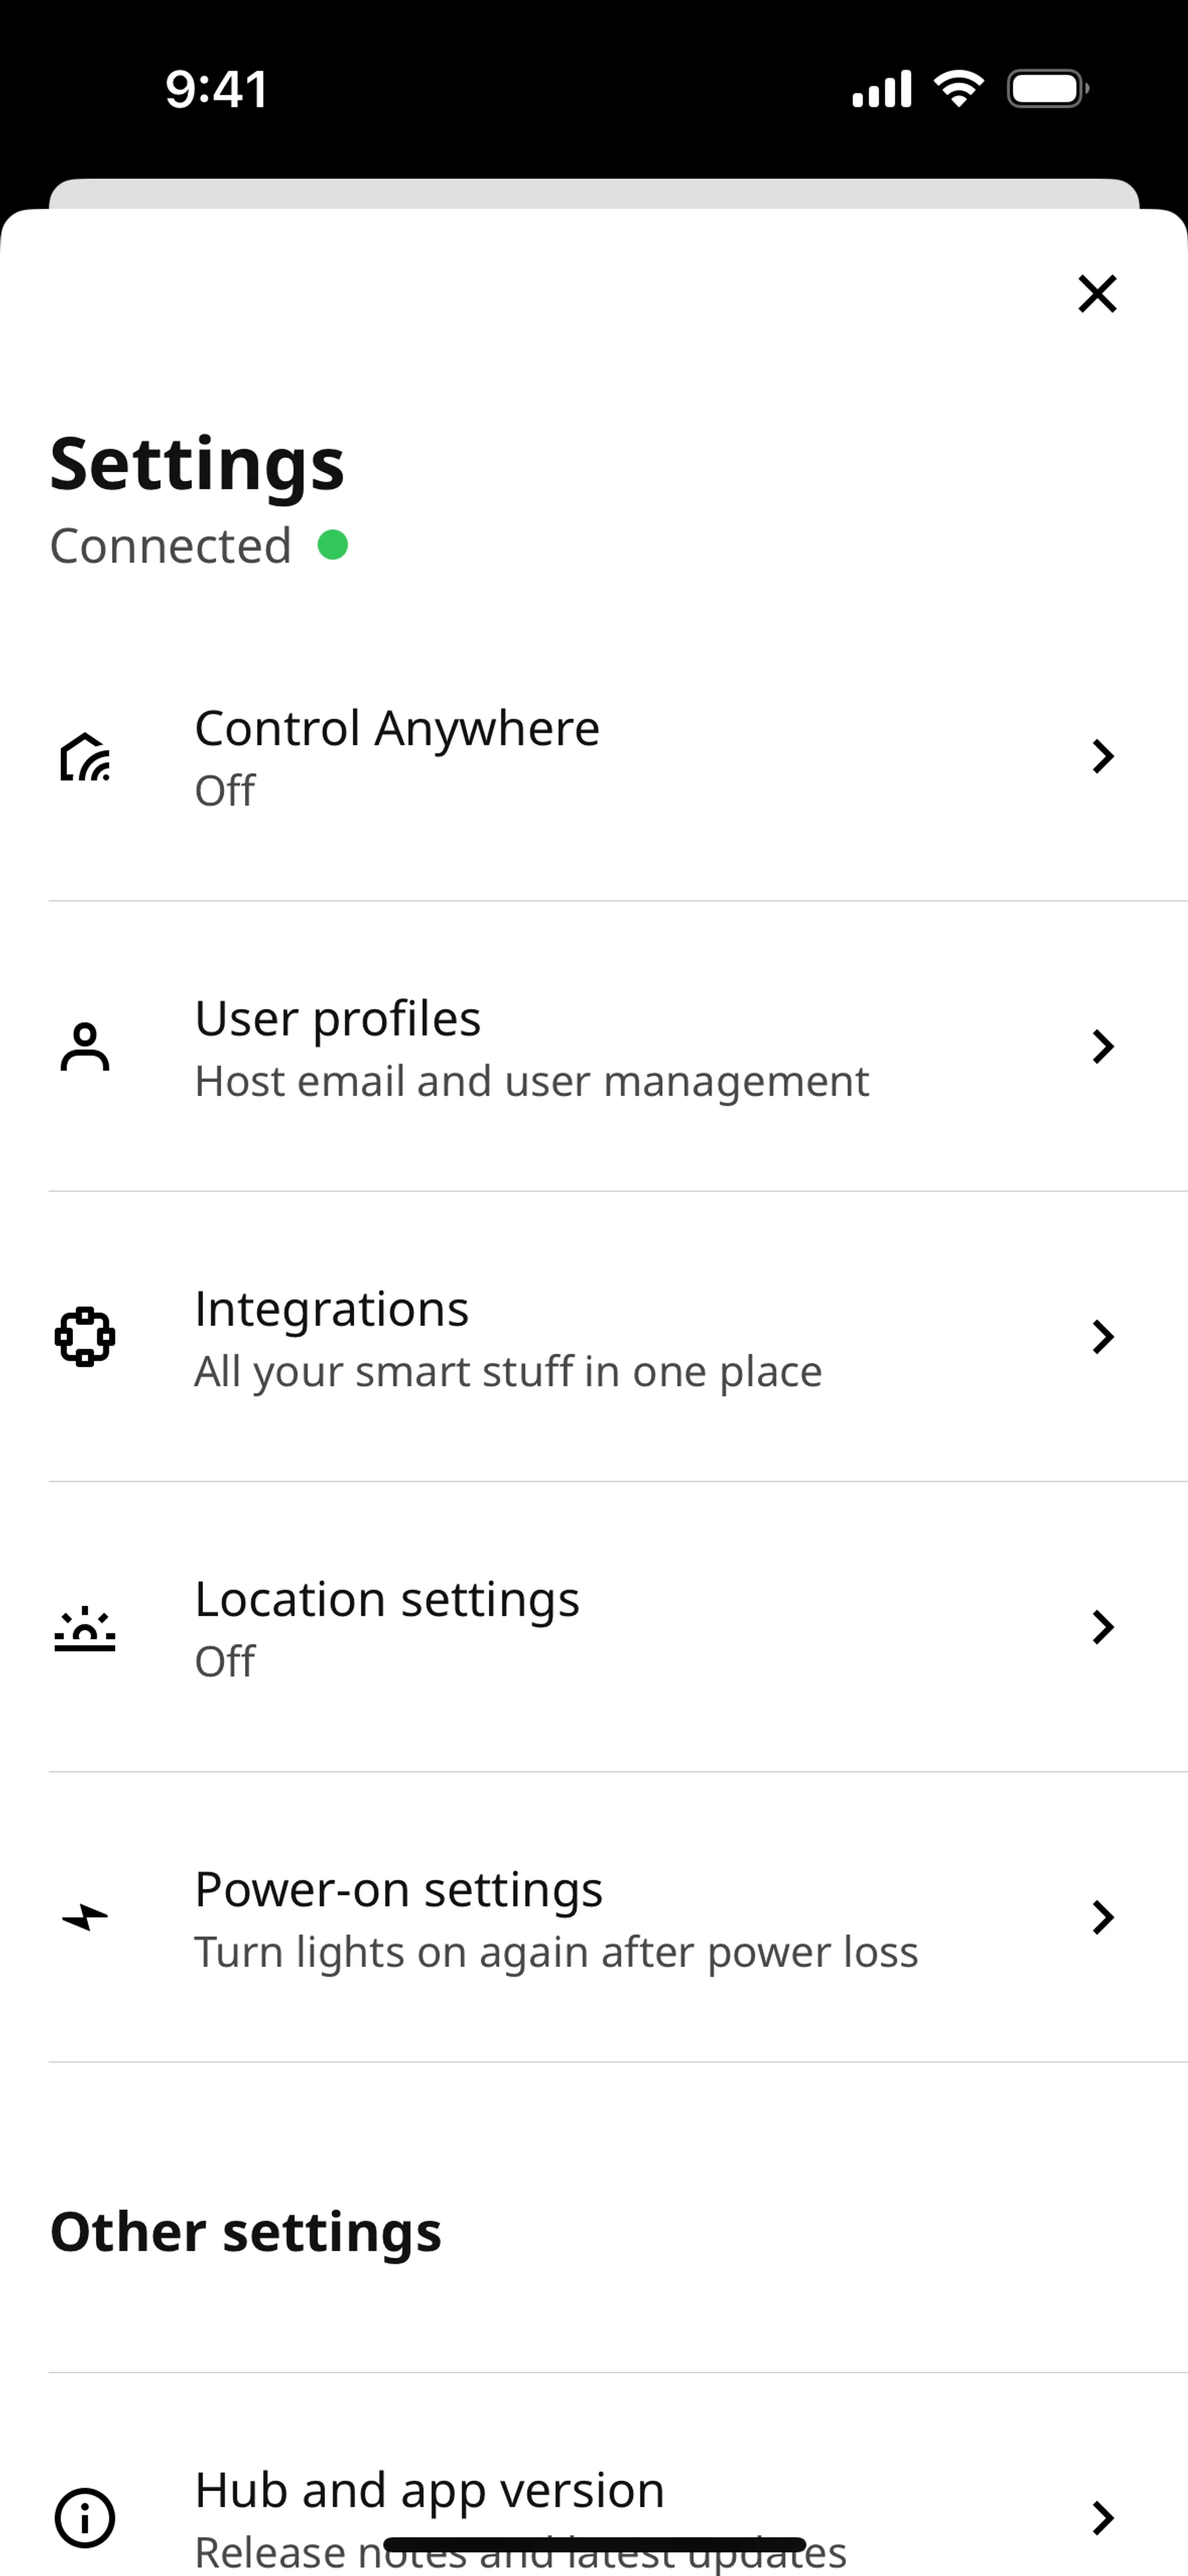Tap the Control Anywhere house icon
Screen dimensions: 1188x2576
point(85,757)
